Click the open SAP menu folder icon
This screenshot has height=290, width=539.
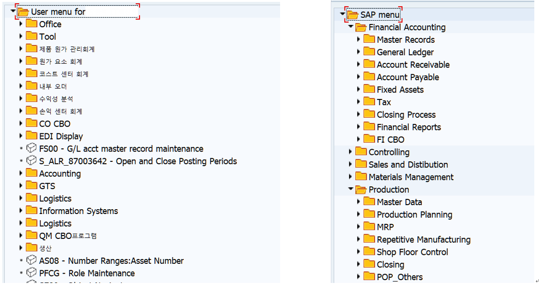coord(353,15)
